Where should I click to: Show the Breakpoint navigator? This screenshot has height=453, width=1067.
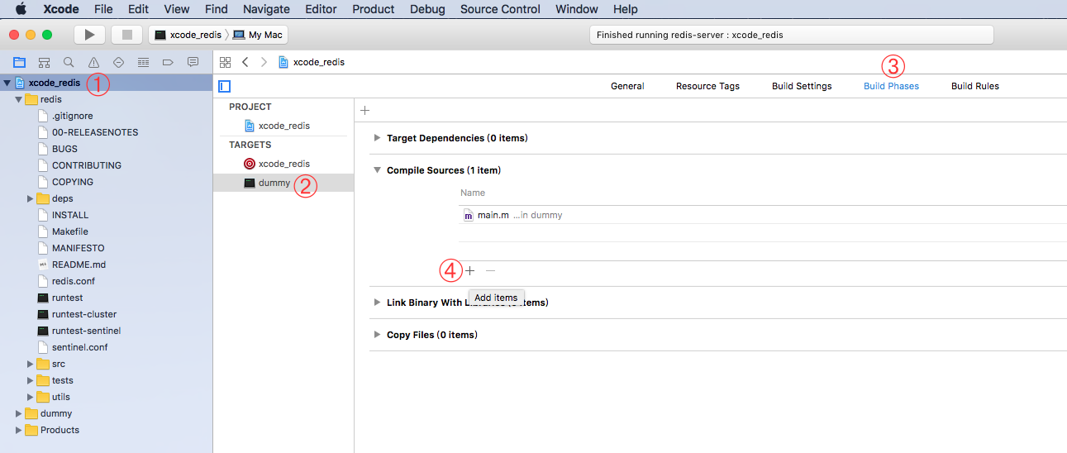[168, 62]
